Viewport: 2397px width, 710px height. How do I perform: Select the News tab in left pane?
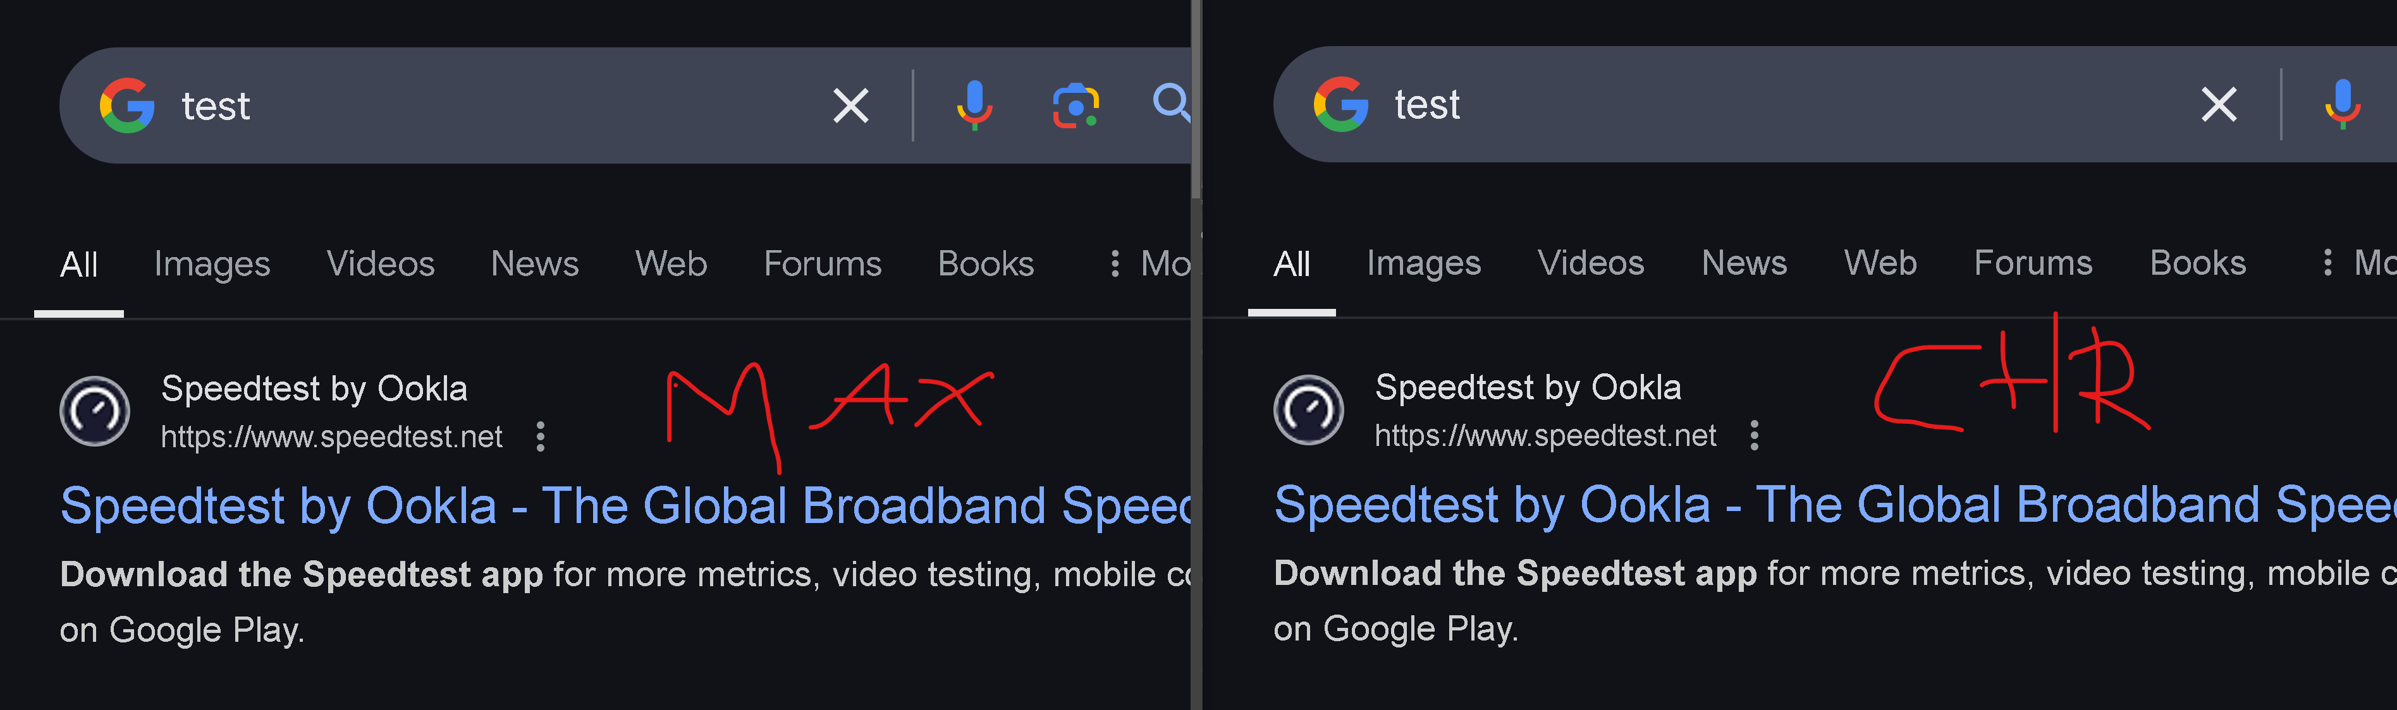[x=534, y=264]
